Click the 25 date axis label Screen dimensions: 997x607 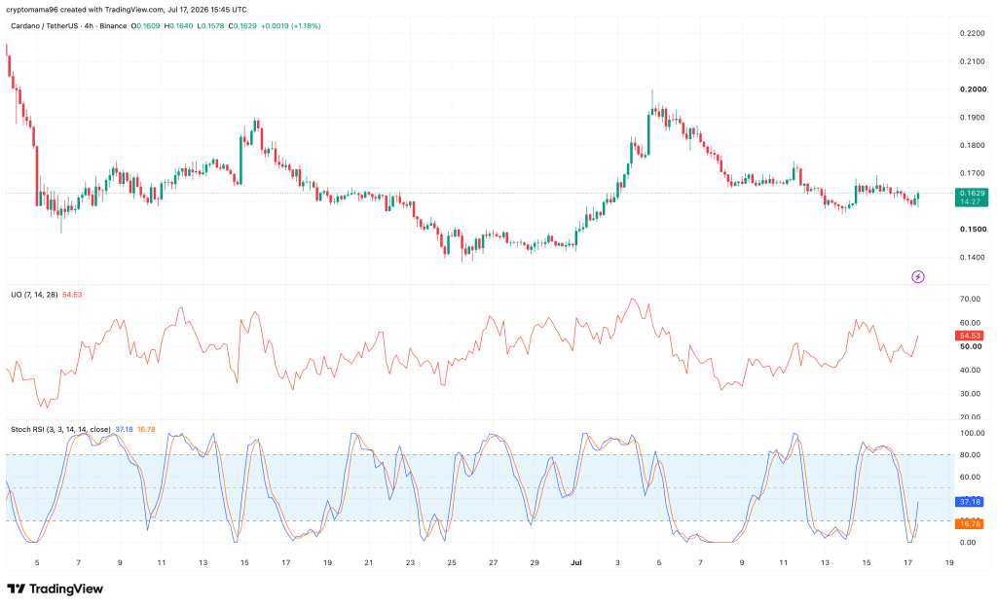click(452, 562)
